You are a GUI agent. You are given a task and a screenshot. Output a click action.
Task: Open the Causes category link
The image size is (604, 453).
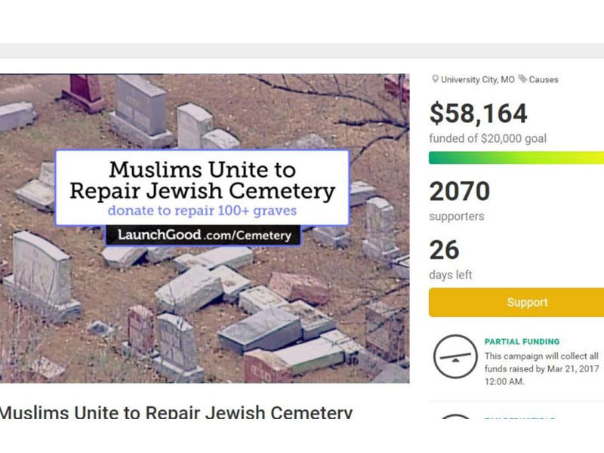click(544, 79)
